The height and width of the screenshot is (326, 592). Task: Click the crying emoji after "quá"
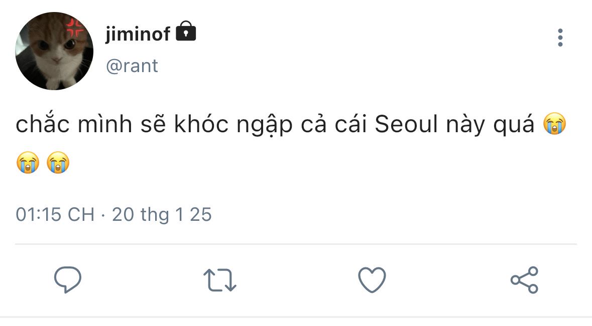click(x=554, y=125)
